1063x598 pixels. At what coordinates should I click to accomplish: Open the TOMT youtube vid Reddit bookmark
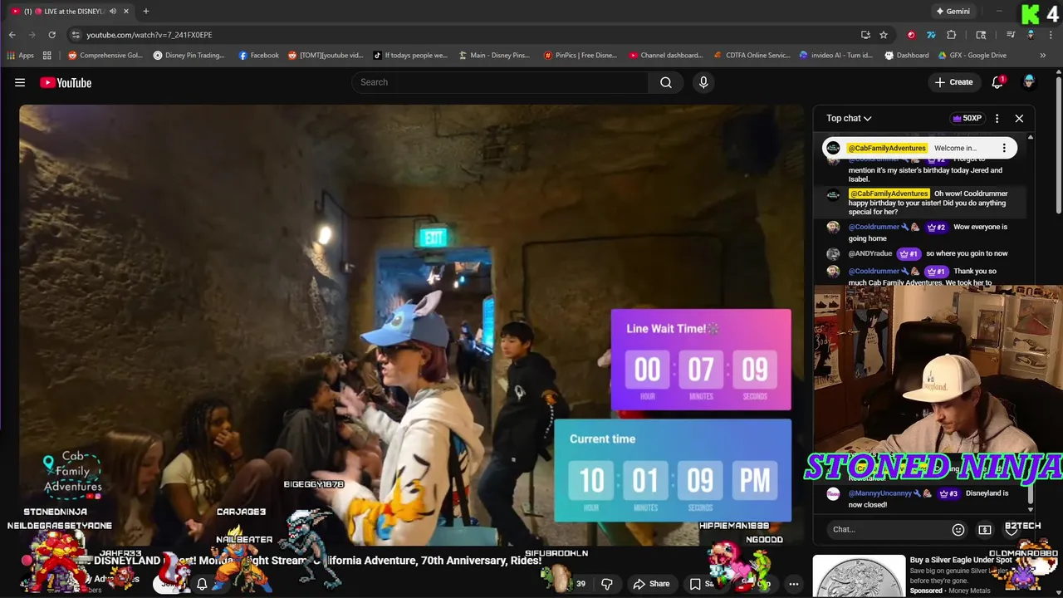(326, 56)
